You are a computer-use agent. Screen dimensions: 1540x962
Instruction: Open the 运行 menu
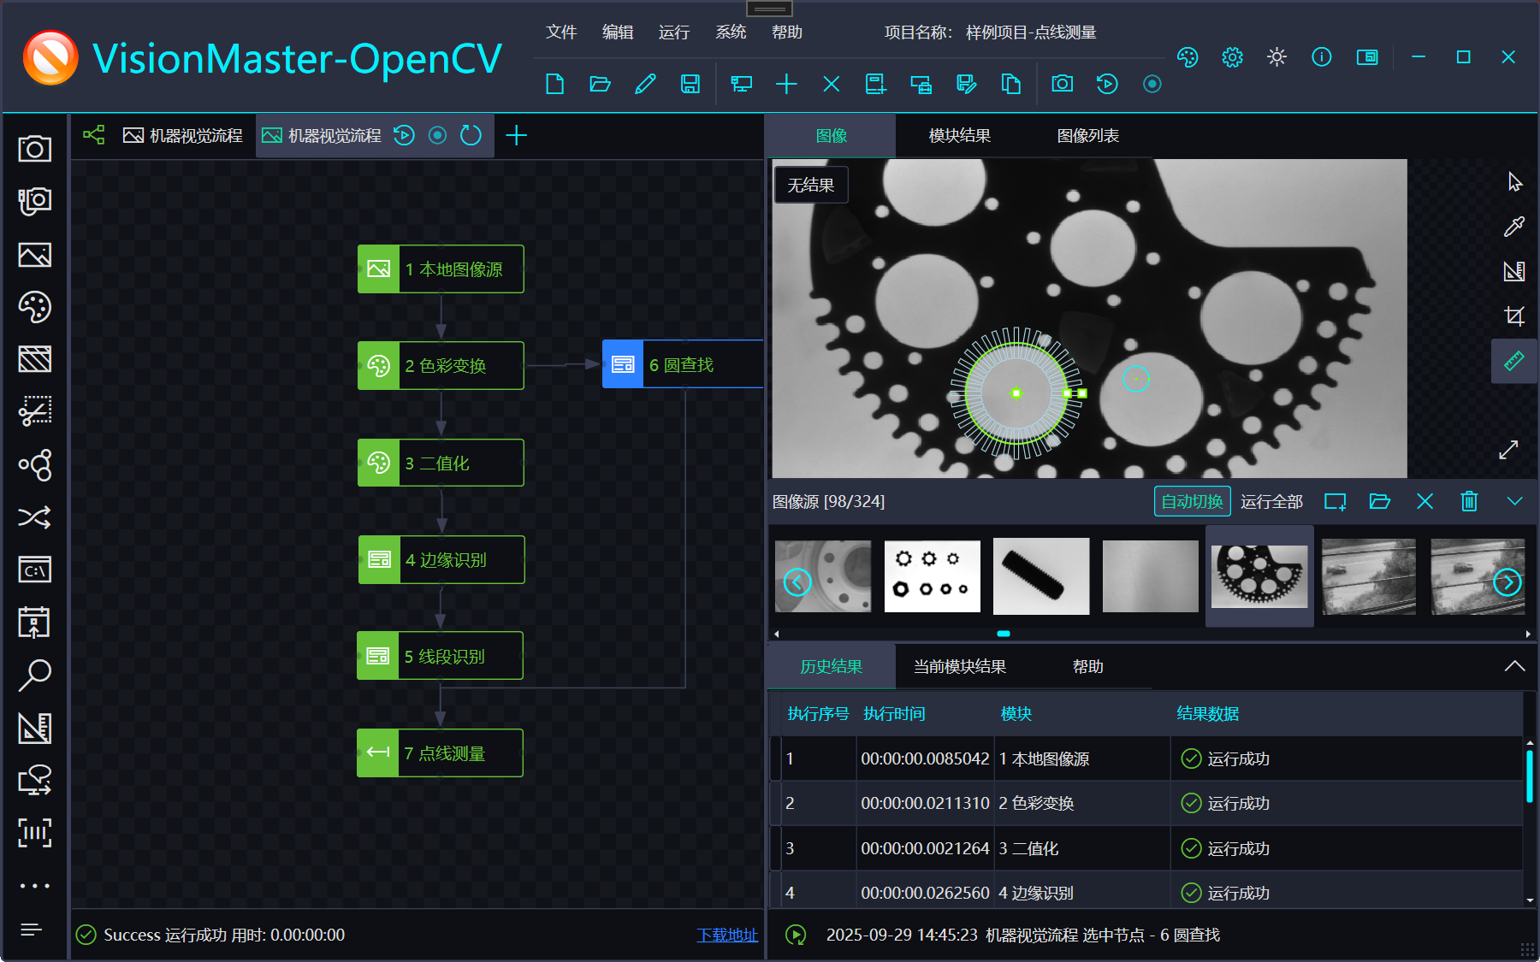coord(674,32)
